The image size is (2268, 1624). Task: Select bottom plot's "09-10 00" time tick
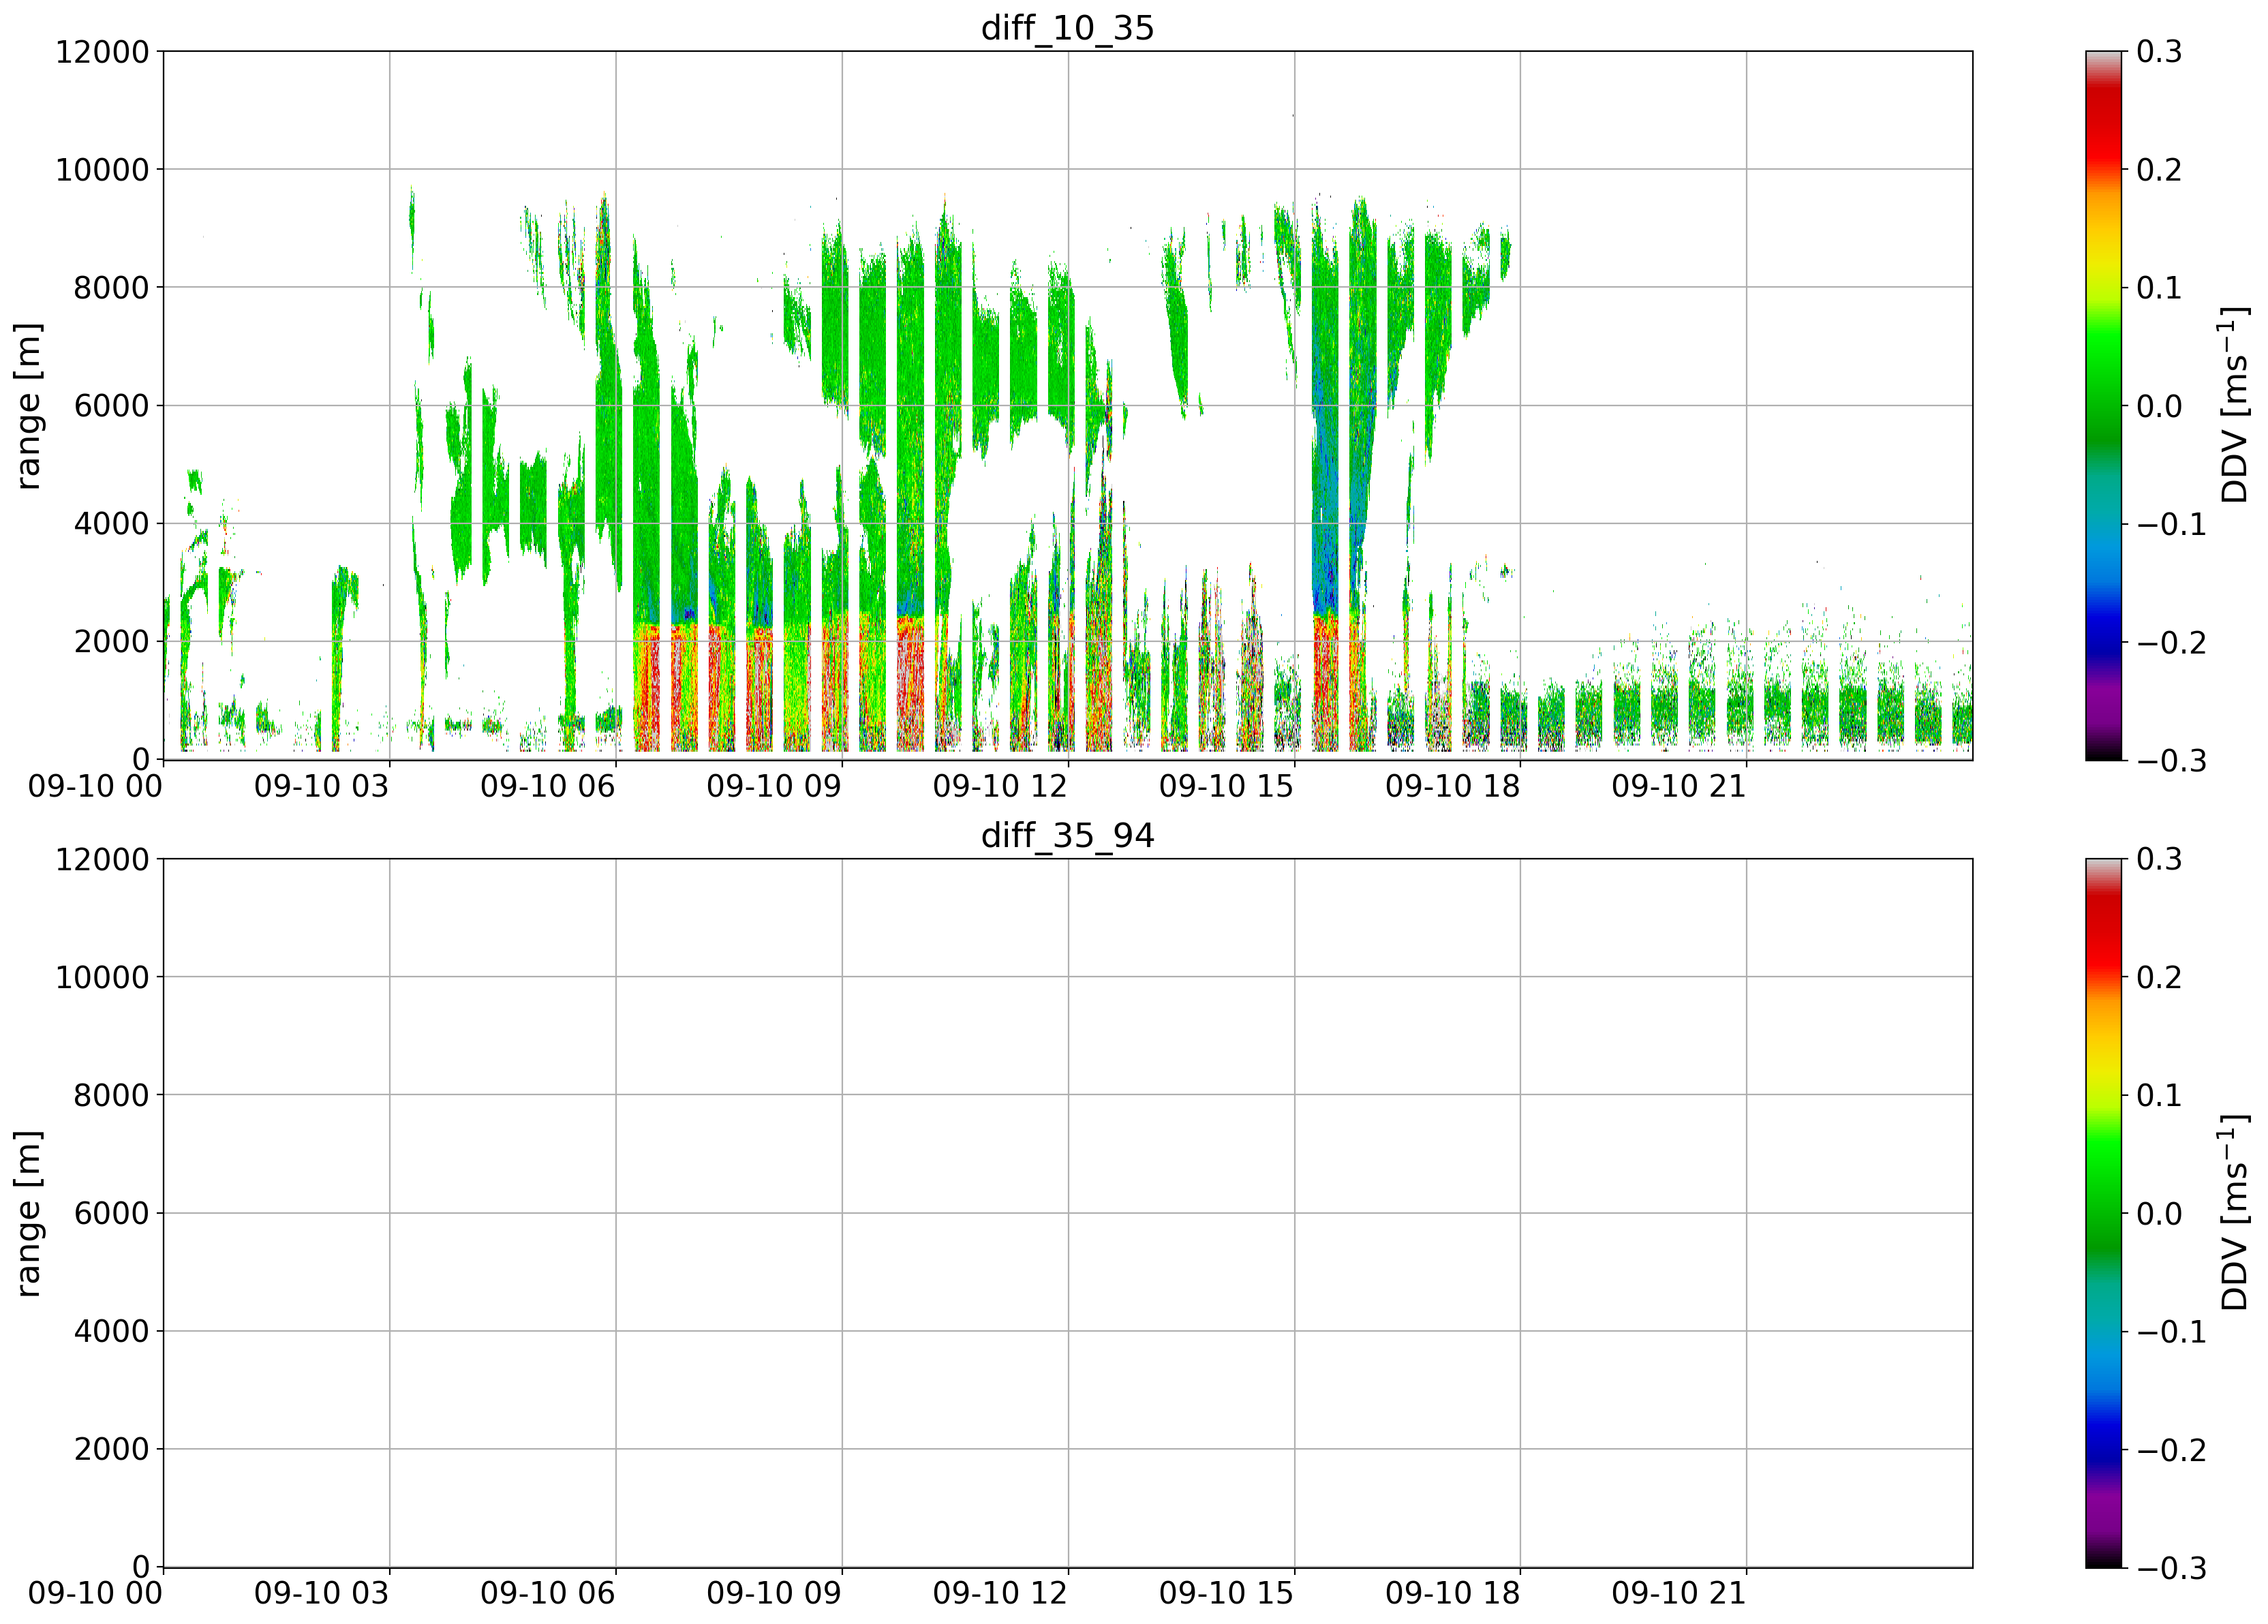click(x=95, y=1594)
